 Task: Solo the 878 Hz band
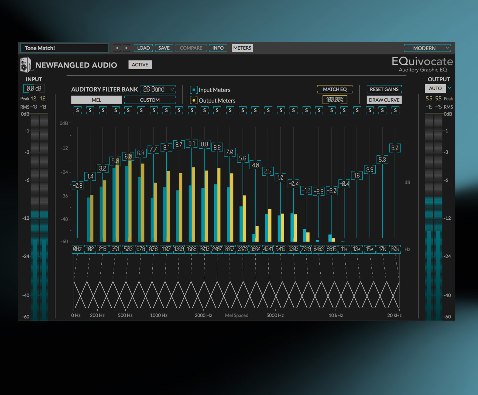[x=154, y=110]
